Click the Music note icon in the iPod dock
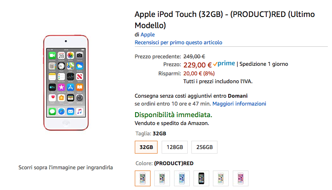This screenshot has height=190, width=332. tap(79, 111)
